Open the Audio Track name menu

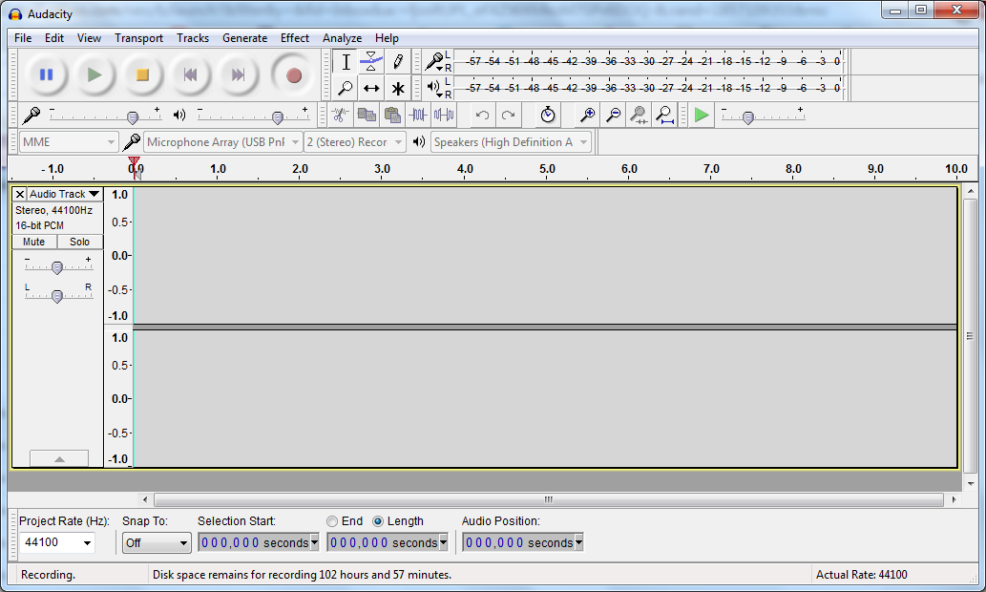click(x=63, y=194)
